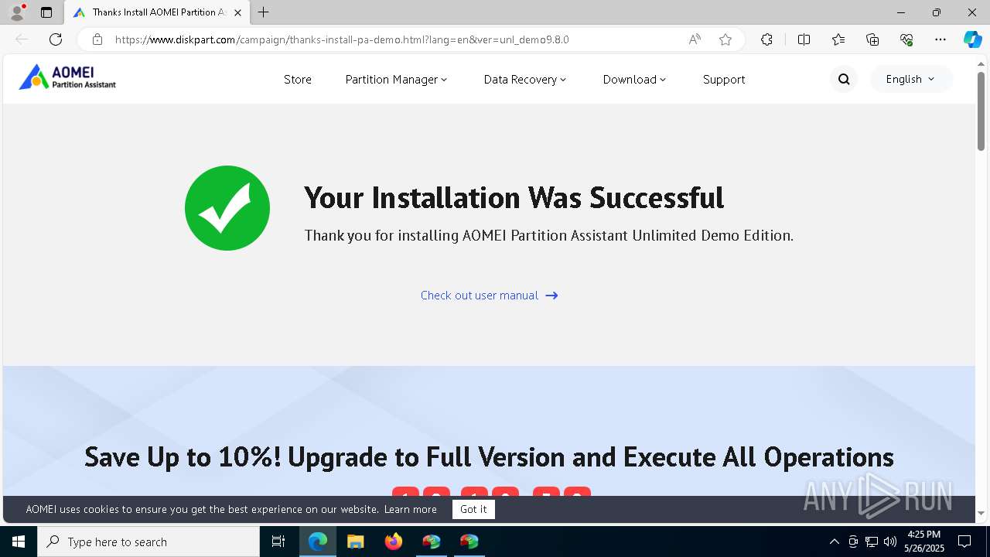Open the Learn more cookie link
Screen dimensions: 990x557
pos(411,509)
